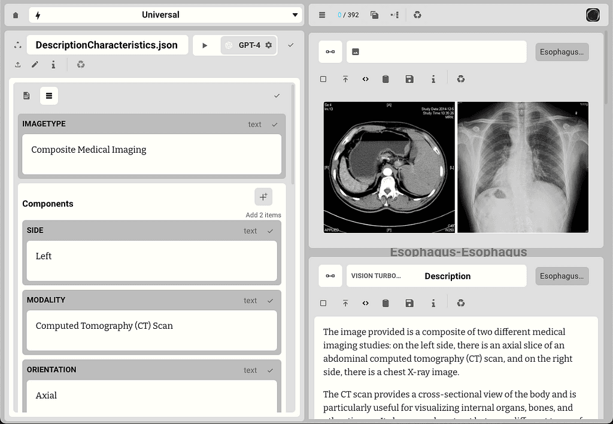Click the info icon on image card
Image resolution: width=613 pixels, height=424 pixels.
pos(433,79)
